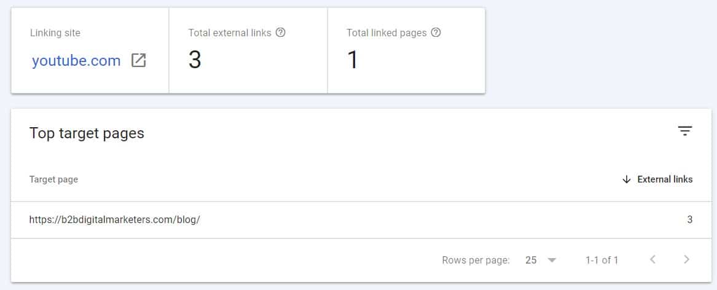Click the Total linked pages label
Viewport: 717px width, 290px height.
(x=386, y=33)
